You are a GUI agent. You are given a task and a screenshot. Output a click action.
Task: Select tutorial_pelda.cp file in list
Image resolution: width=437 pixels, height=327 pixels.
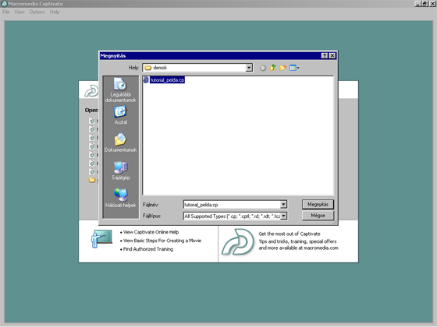[167, 80]
